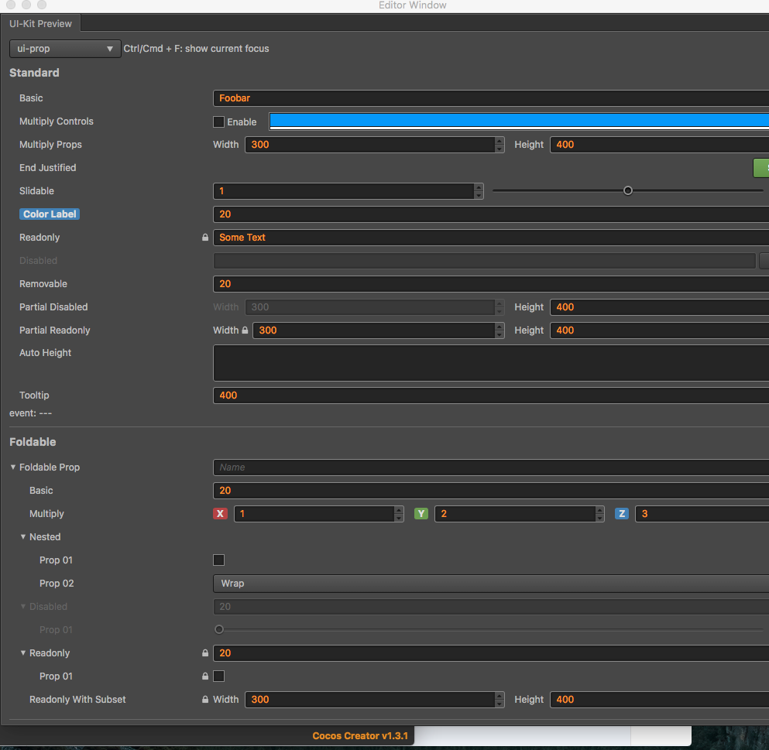Image resolution: width=769 pixels, height=750 pixels.
Task: Click the disabled Prop 01 slider knob
Action: [219, 629]
